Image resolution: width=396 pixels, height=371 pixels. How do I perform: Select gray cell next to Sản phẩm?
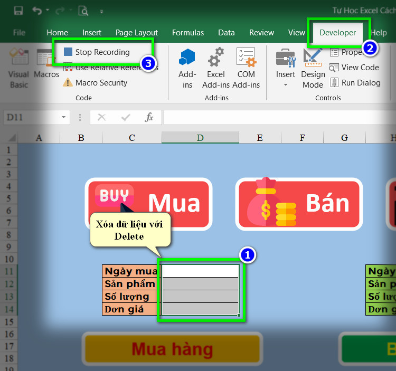point(200,284)
